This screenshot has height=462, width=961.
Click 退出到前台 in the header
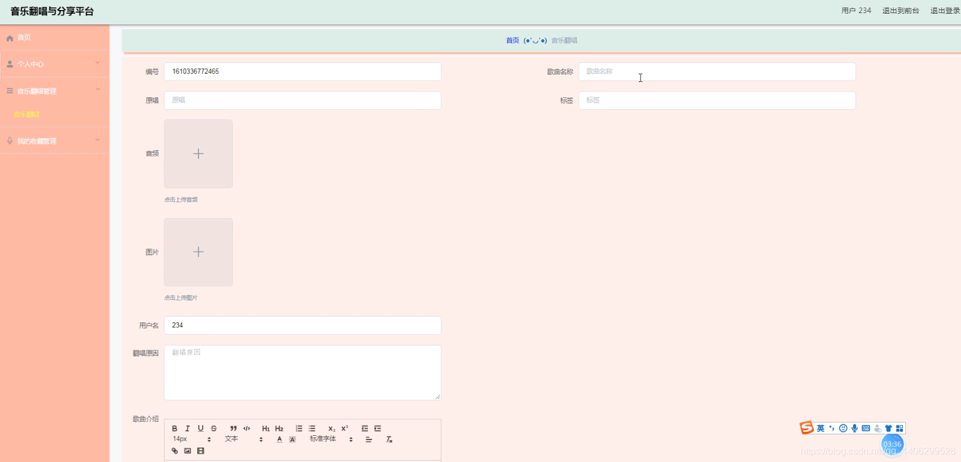[x=901, y=11]
